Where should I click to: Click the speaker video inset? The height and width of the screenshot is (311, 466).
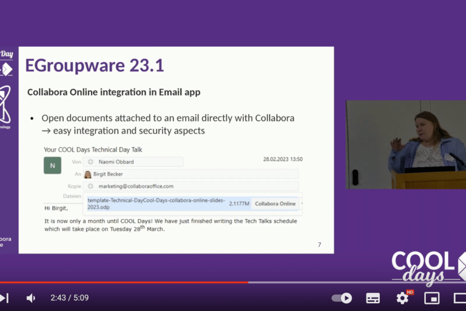(406, 145)
